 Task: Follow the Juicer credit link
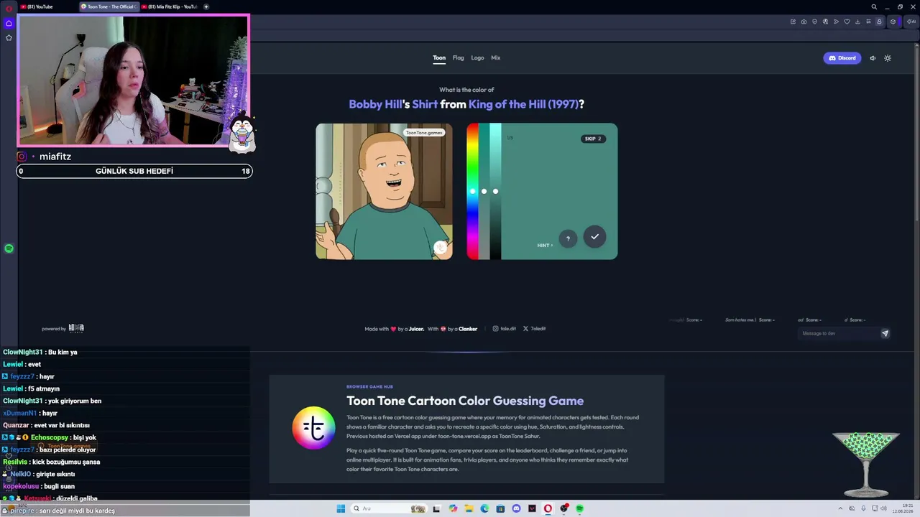pos(416,329)
